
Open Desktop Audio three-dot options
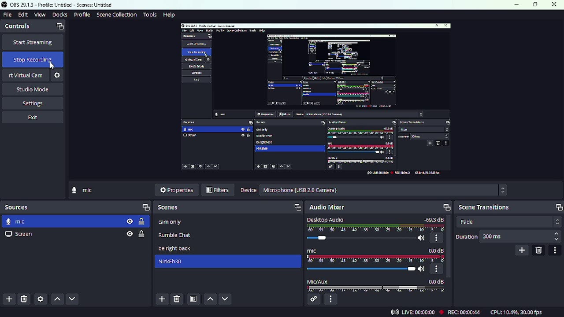point(437,238)
